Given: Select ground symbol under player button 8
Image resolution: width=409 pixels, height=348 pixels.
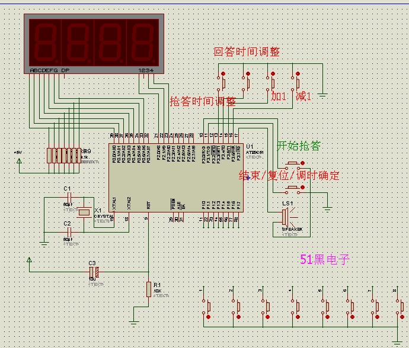Looking at the screenshot, I should [397, 343].
